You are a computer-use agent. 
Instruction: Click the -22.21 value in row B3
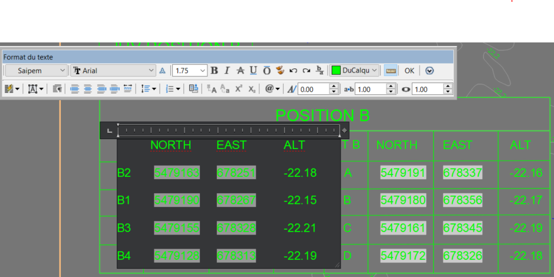[299, 228]
